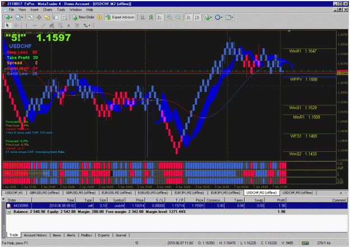
Task: Expand the Indicators dropdown arrow
Action: tap(211, 17)
